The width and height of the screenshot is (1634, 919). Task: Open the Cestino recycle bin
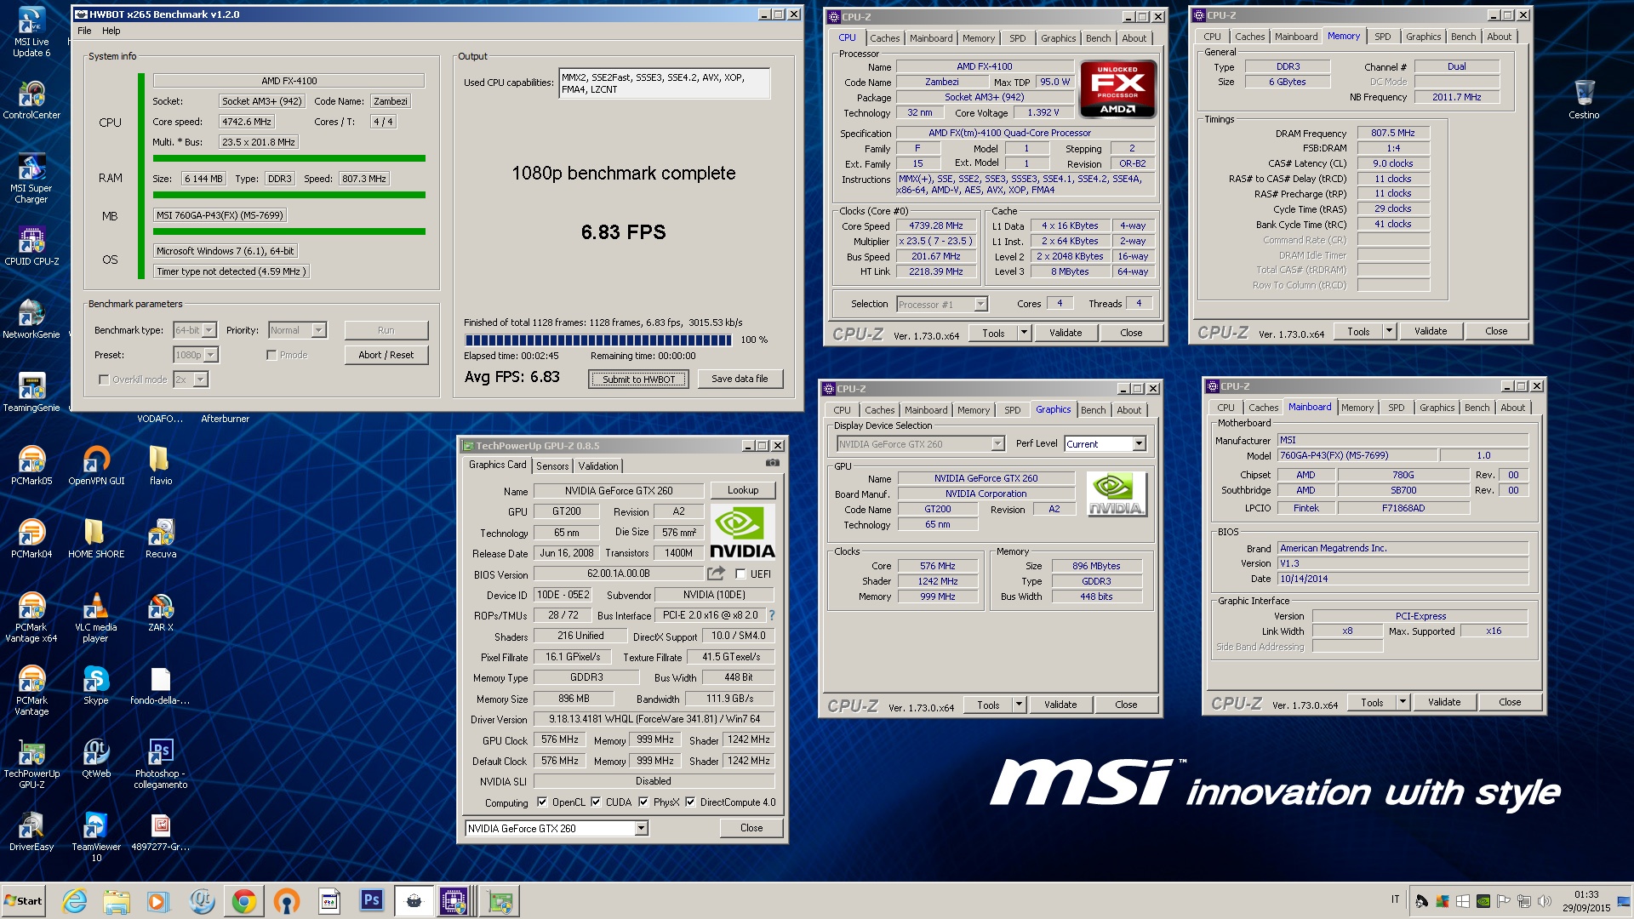[x=1584, y=100]
